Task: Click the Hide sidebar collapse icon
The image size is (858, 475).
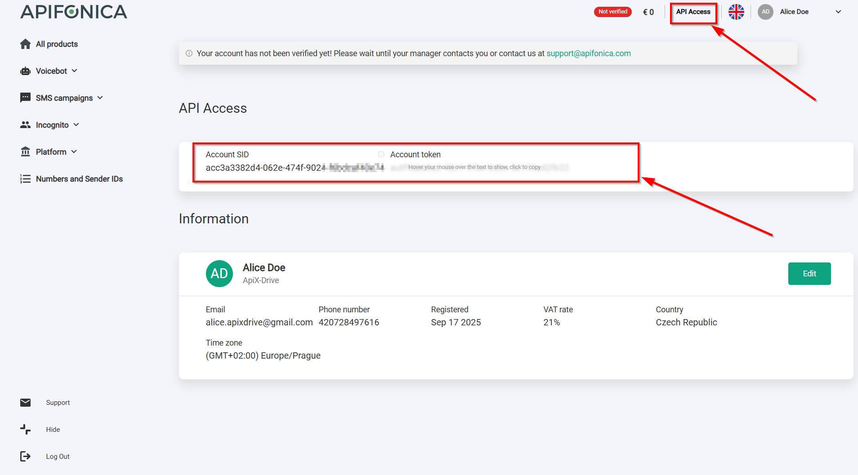Action: (x=26, y=430)
